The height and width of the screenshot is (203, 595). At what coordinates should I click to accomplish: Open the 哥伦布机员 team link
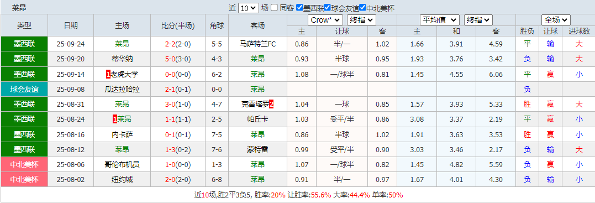click(x=122, y=165)
